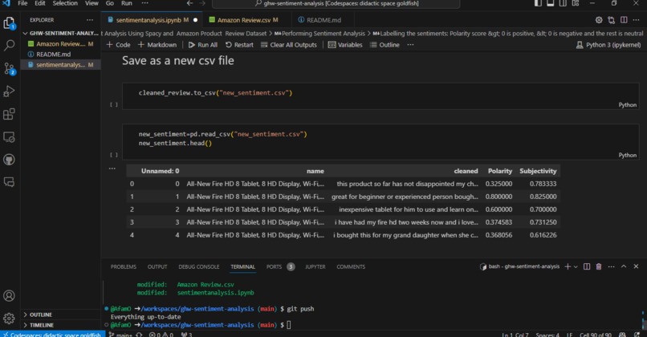The width and height of the screenshot is (647, 337).
Task: Click the source control compare icon in editor title
Action: click(x=611, y=20)
